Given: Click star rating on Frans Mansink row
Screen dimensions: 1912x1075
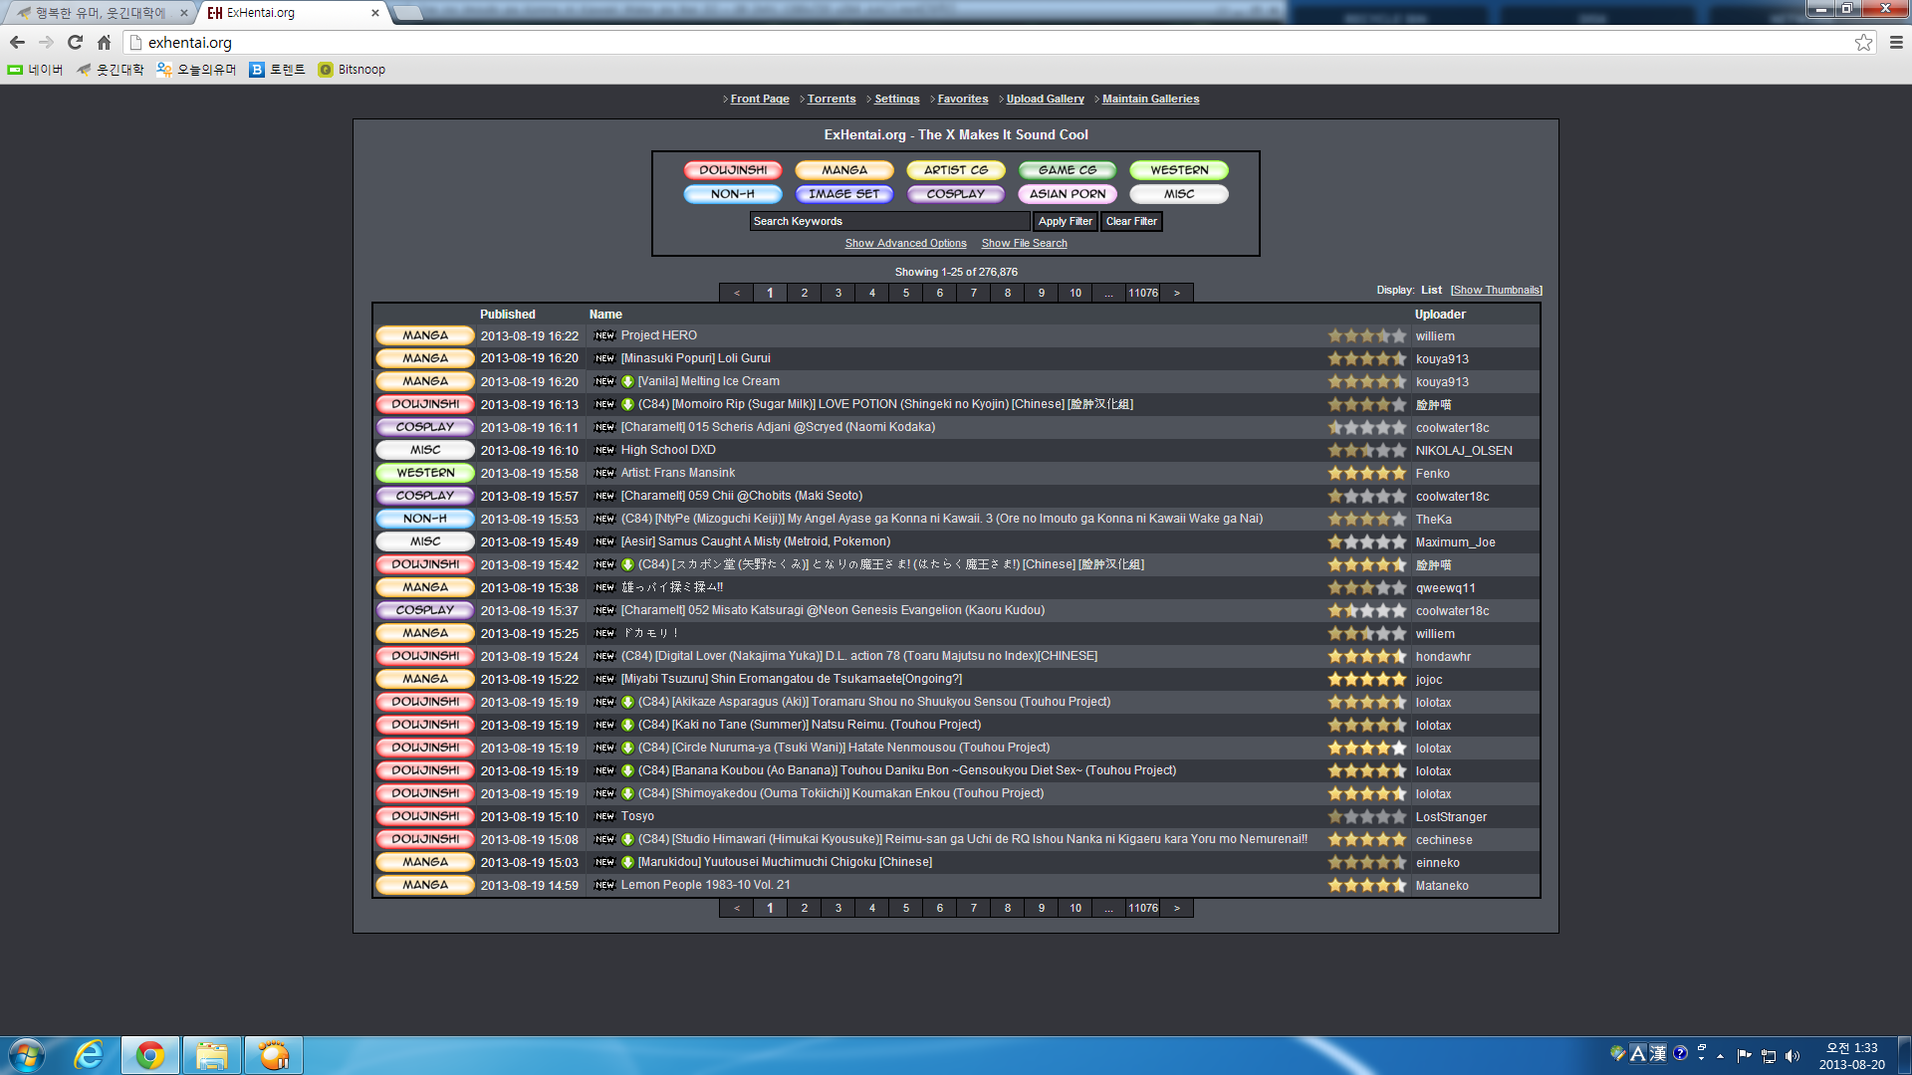Looking at the screenshot, I should 1366,473.
